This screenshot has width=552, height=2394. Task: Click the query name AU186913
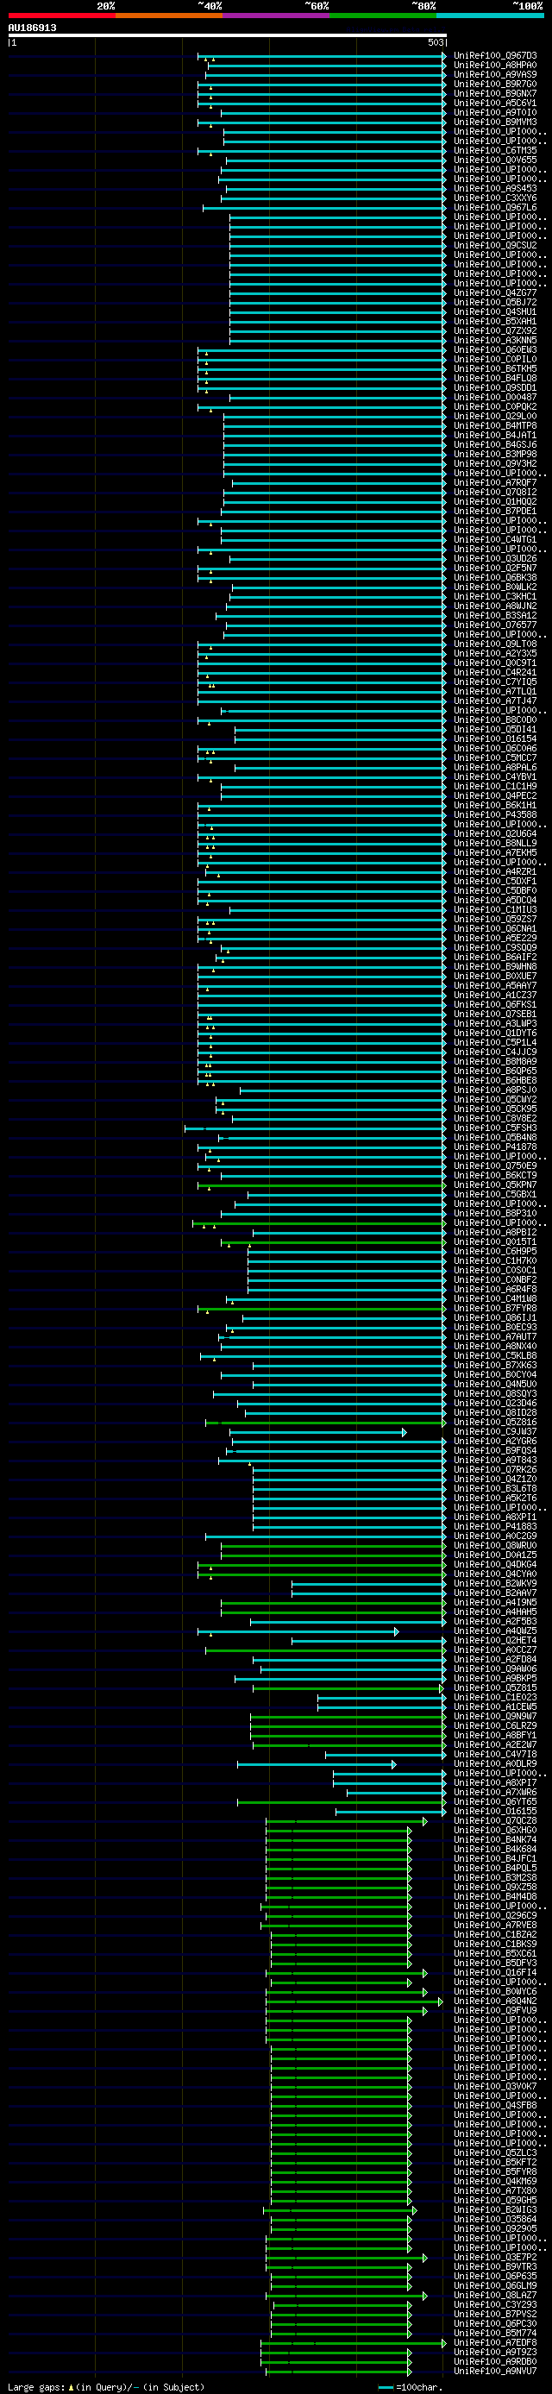tap(32, 28)
